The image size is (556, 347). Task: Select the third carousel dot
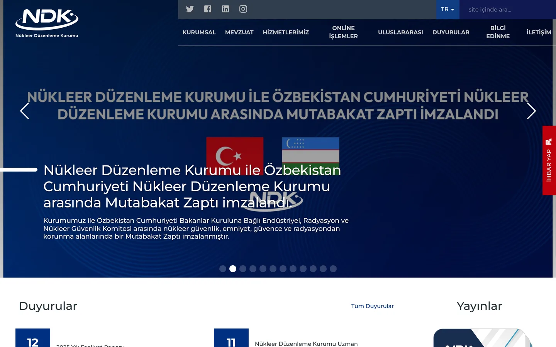[243, 269]
